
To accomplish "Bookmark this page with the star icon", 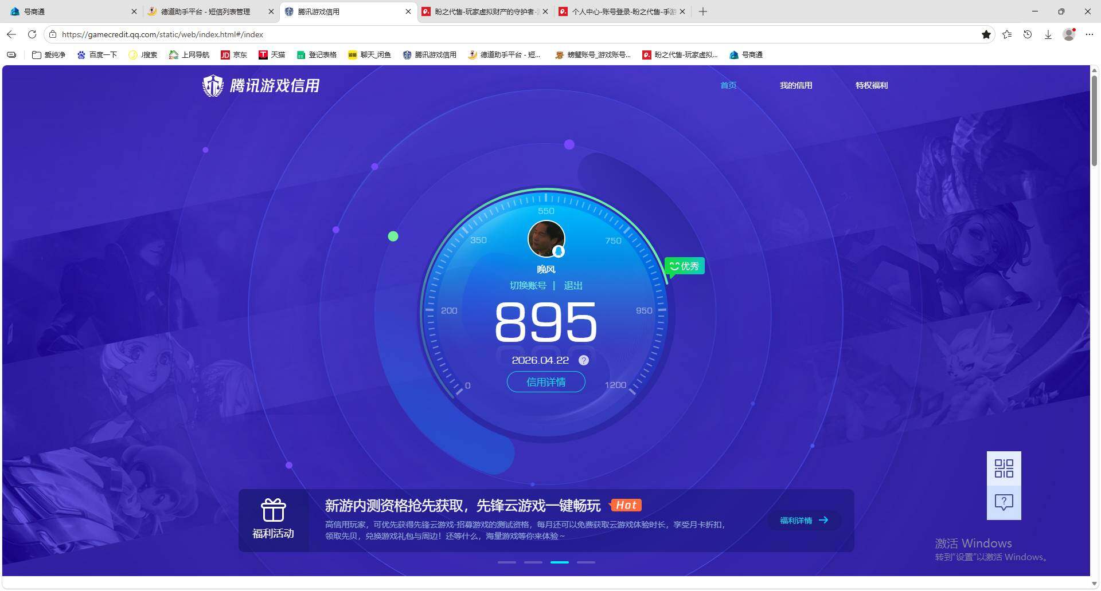I will point(986,34).
